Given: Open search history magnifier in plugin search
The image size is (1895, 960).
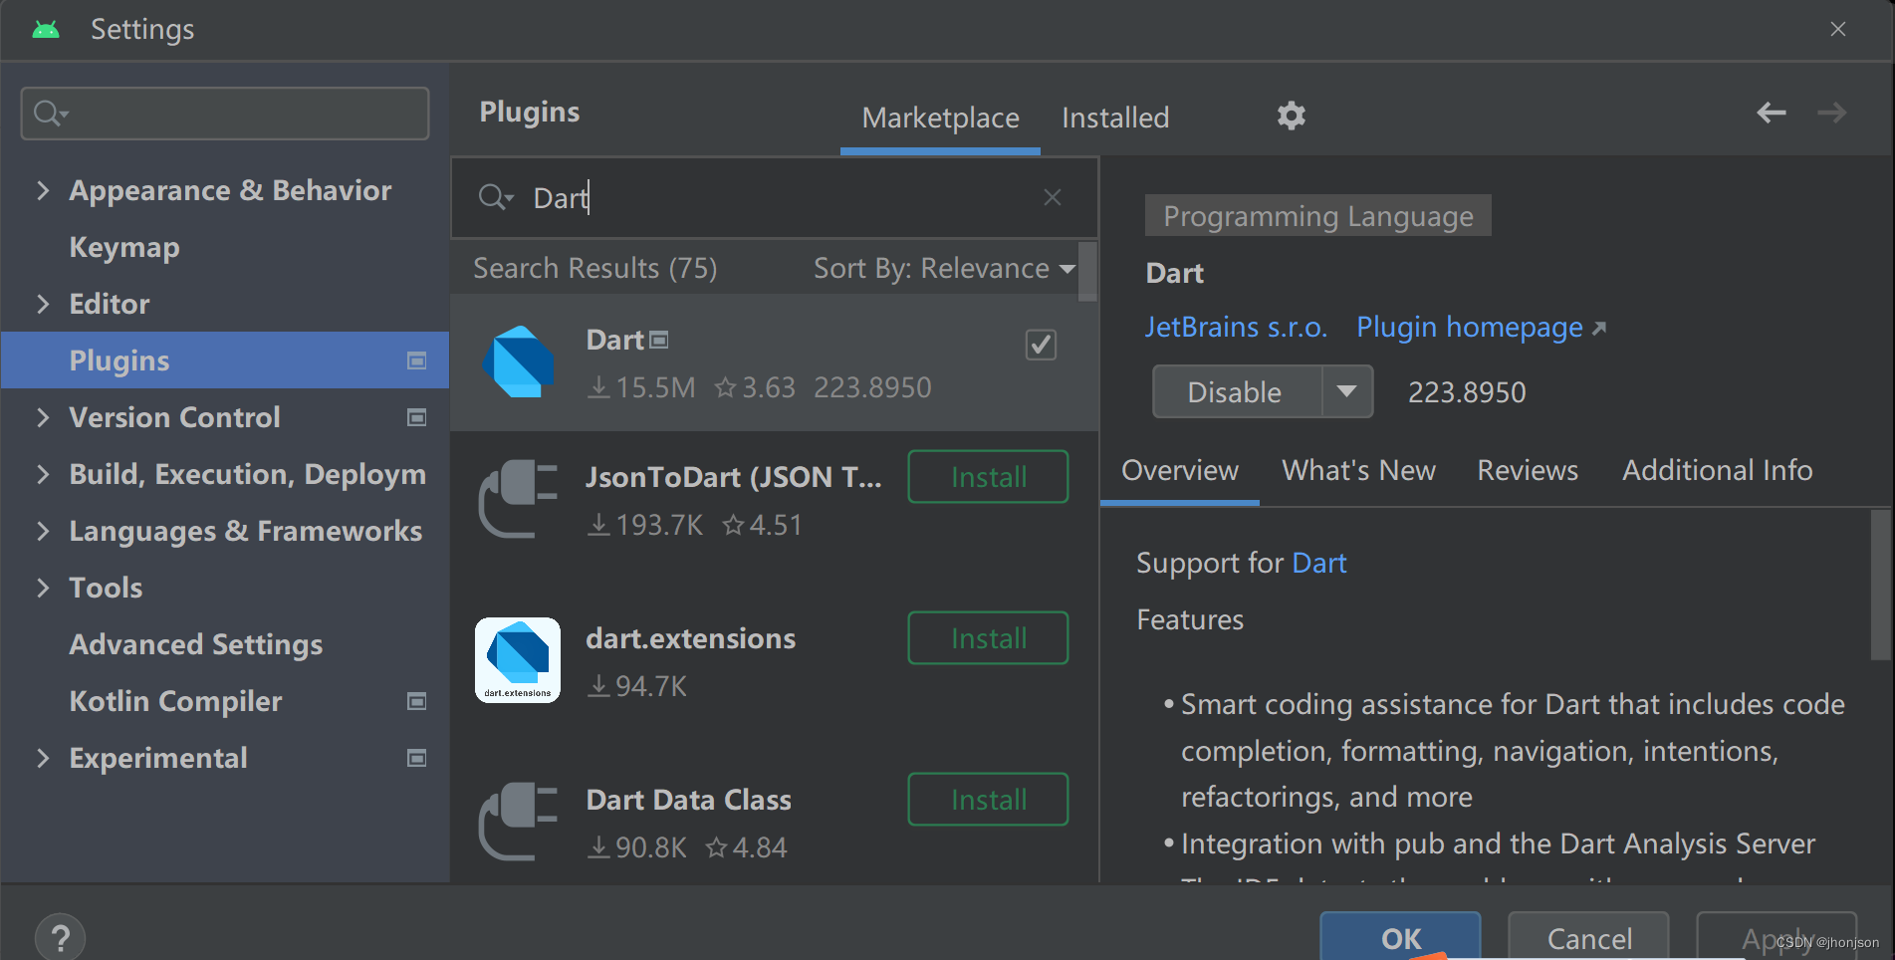Looking at the screenshot, I should [x=495, y=197].
